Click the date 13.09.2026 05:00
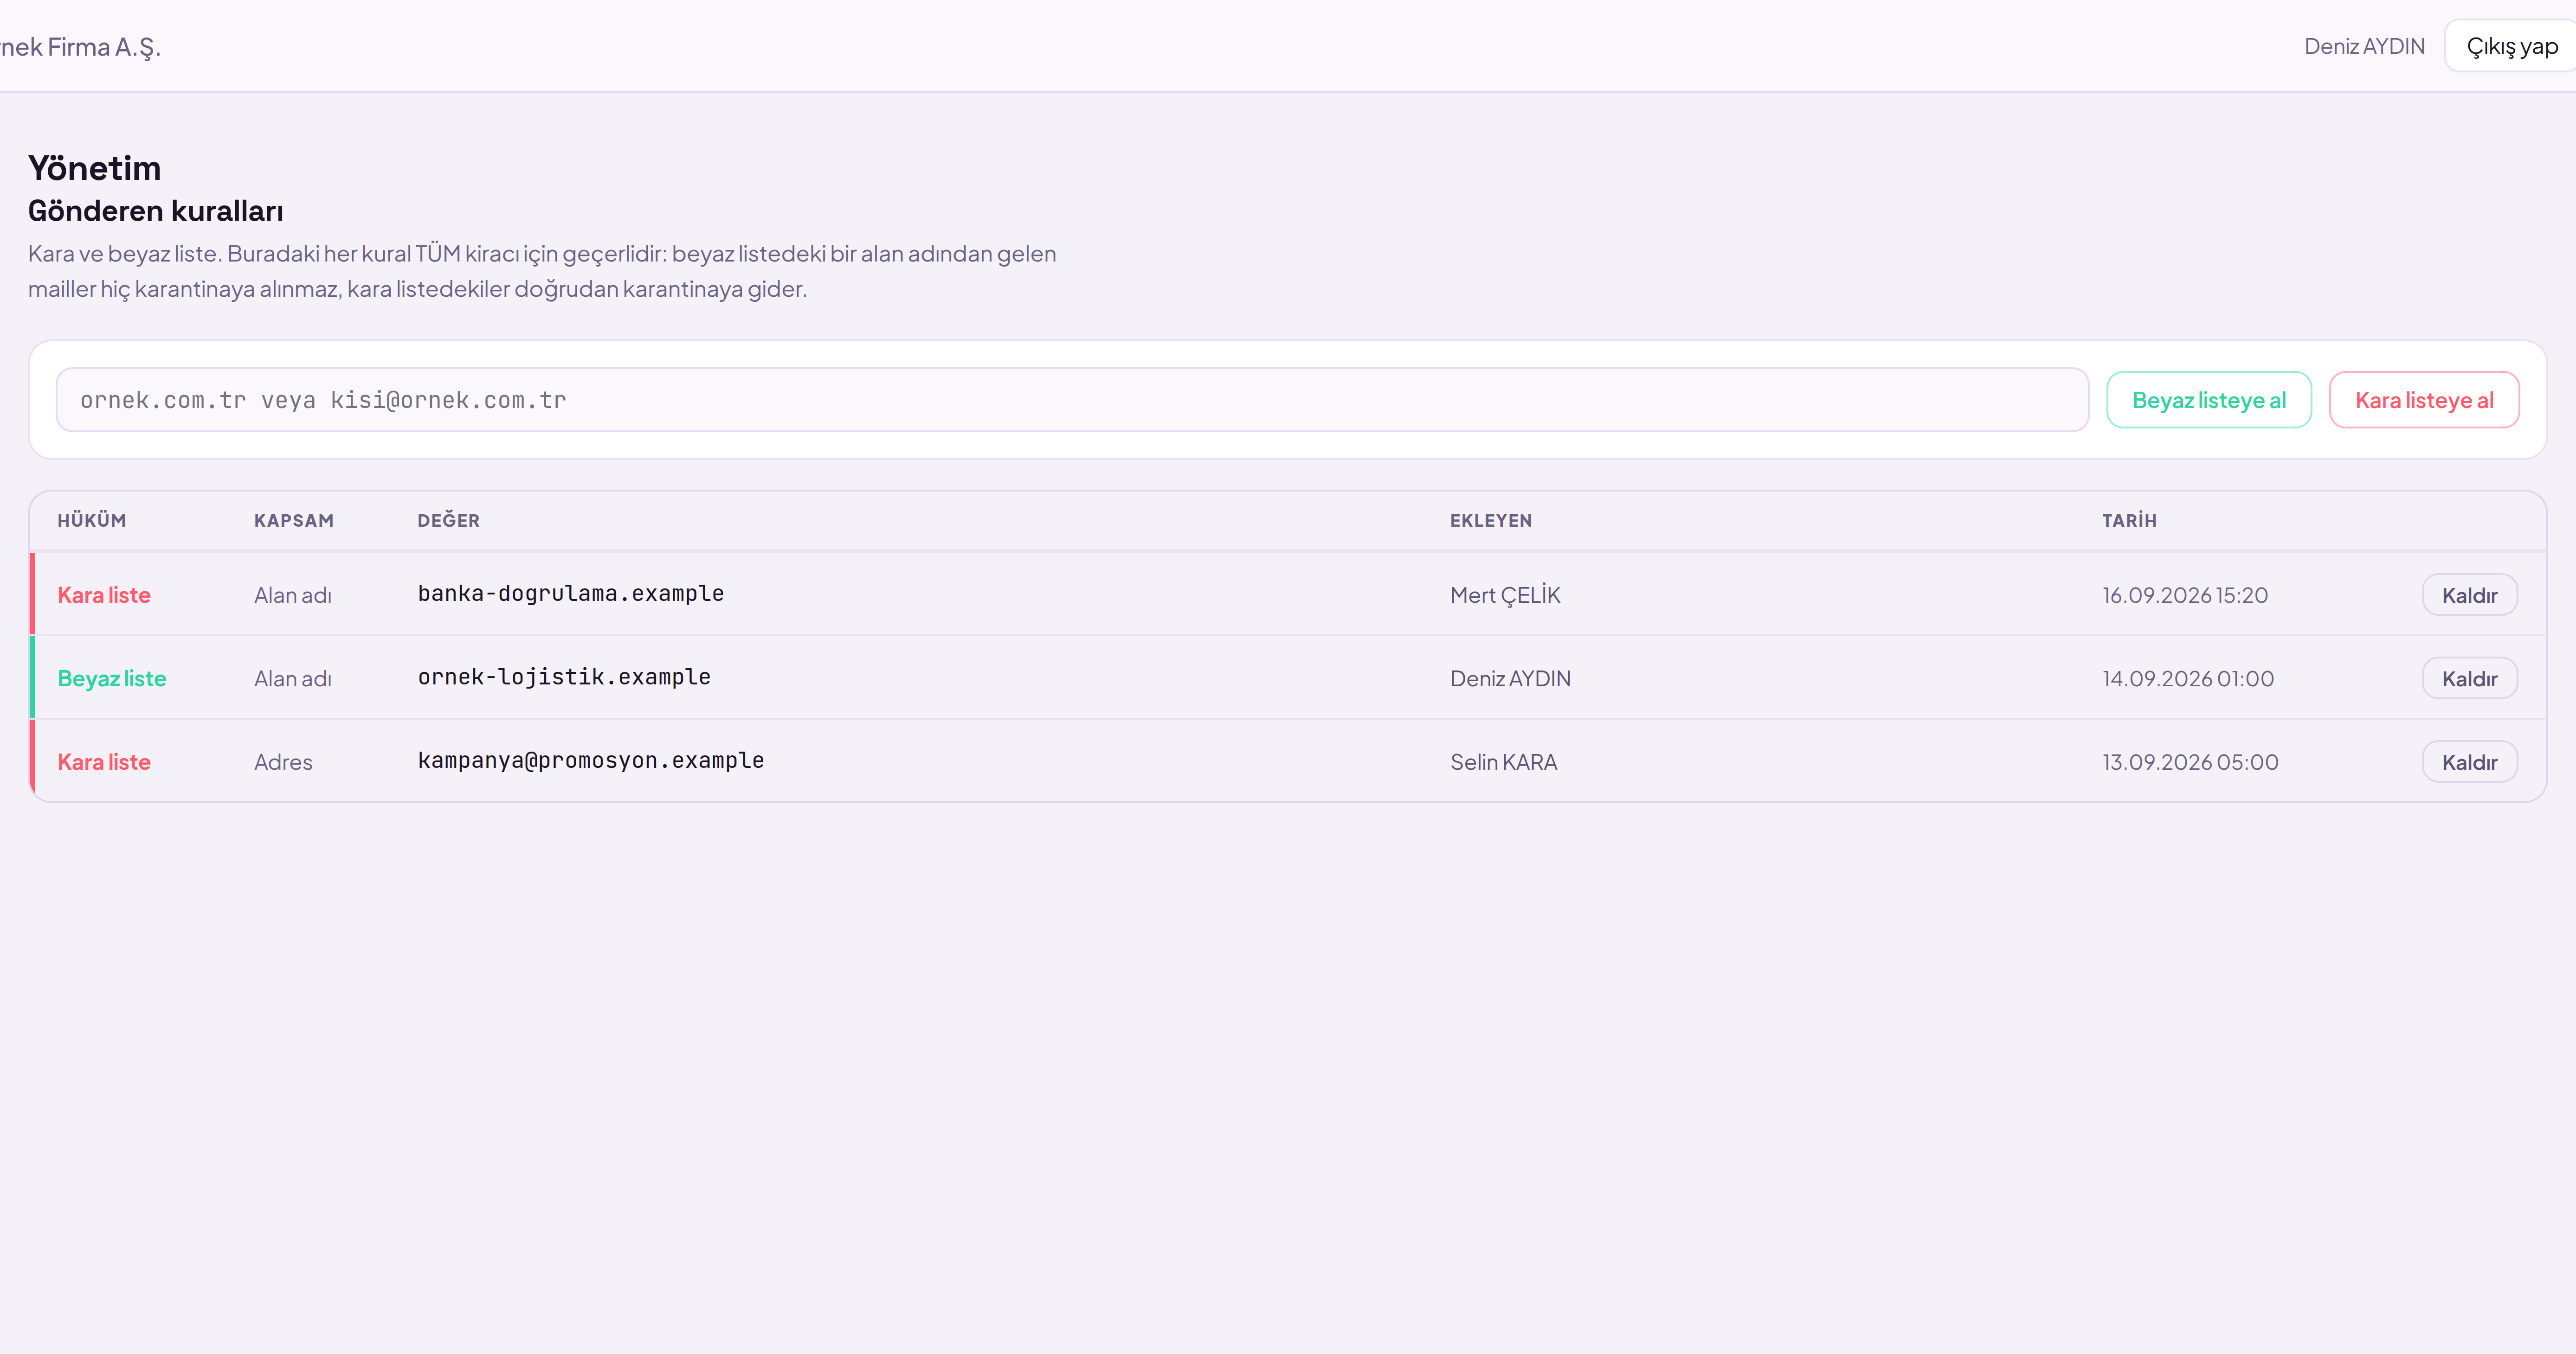2576x1354 pixels. click(2190, 761)
